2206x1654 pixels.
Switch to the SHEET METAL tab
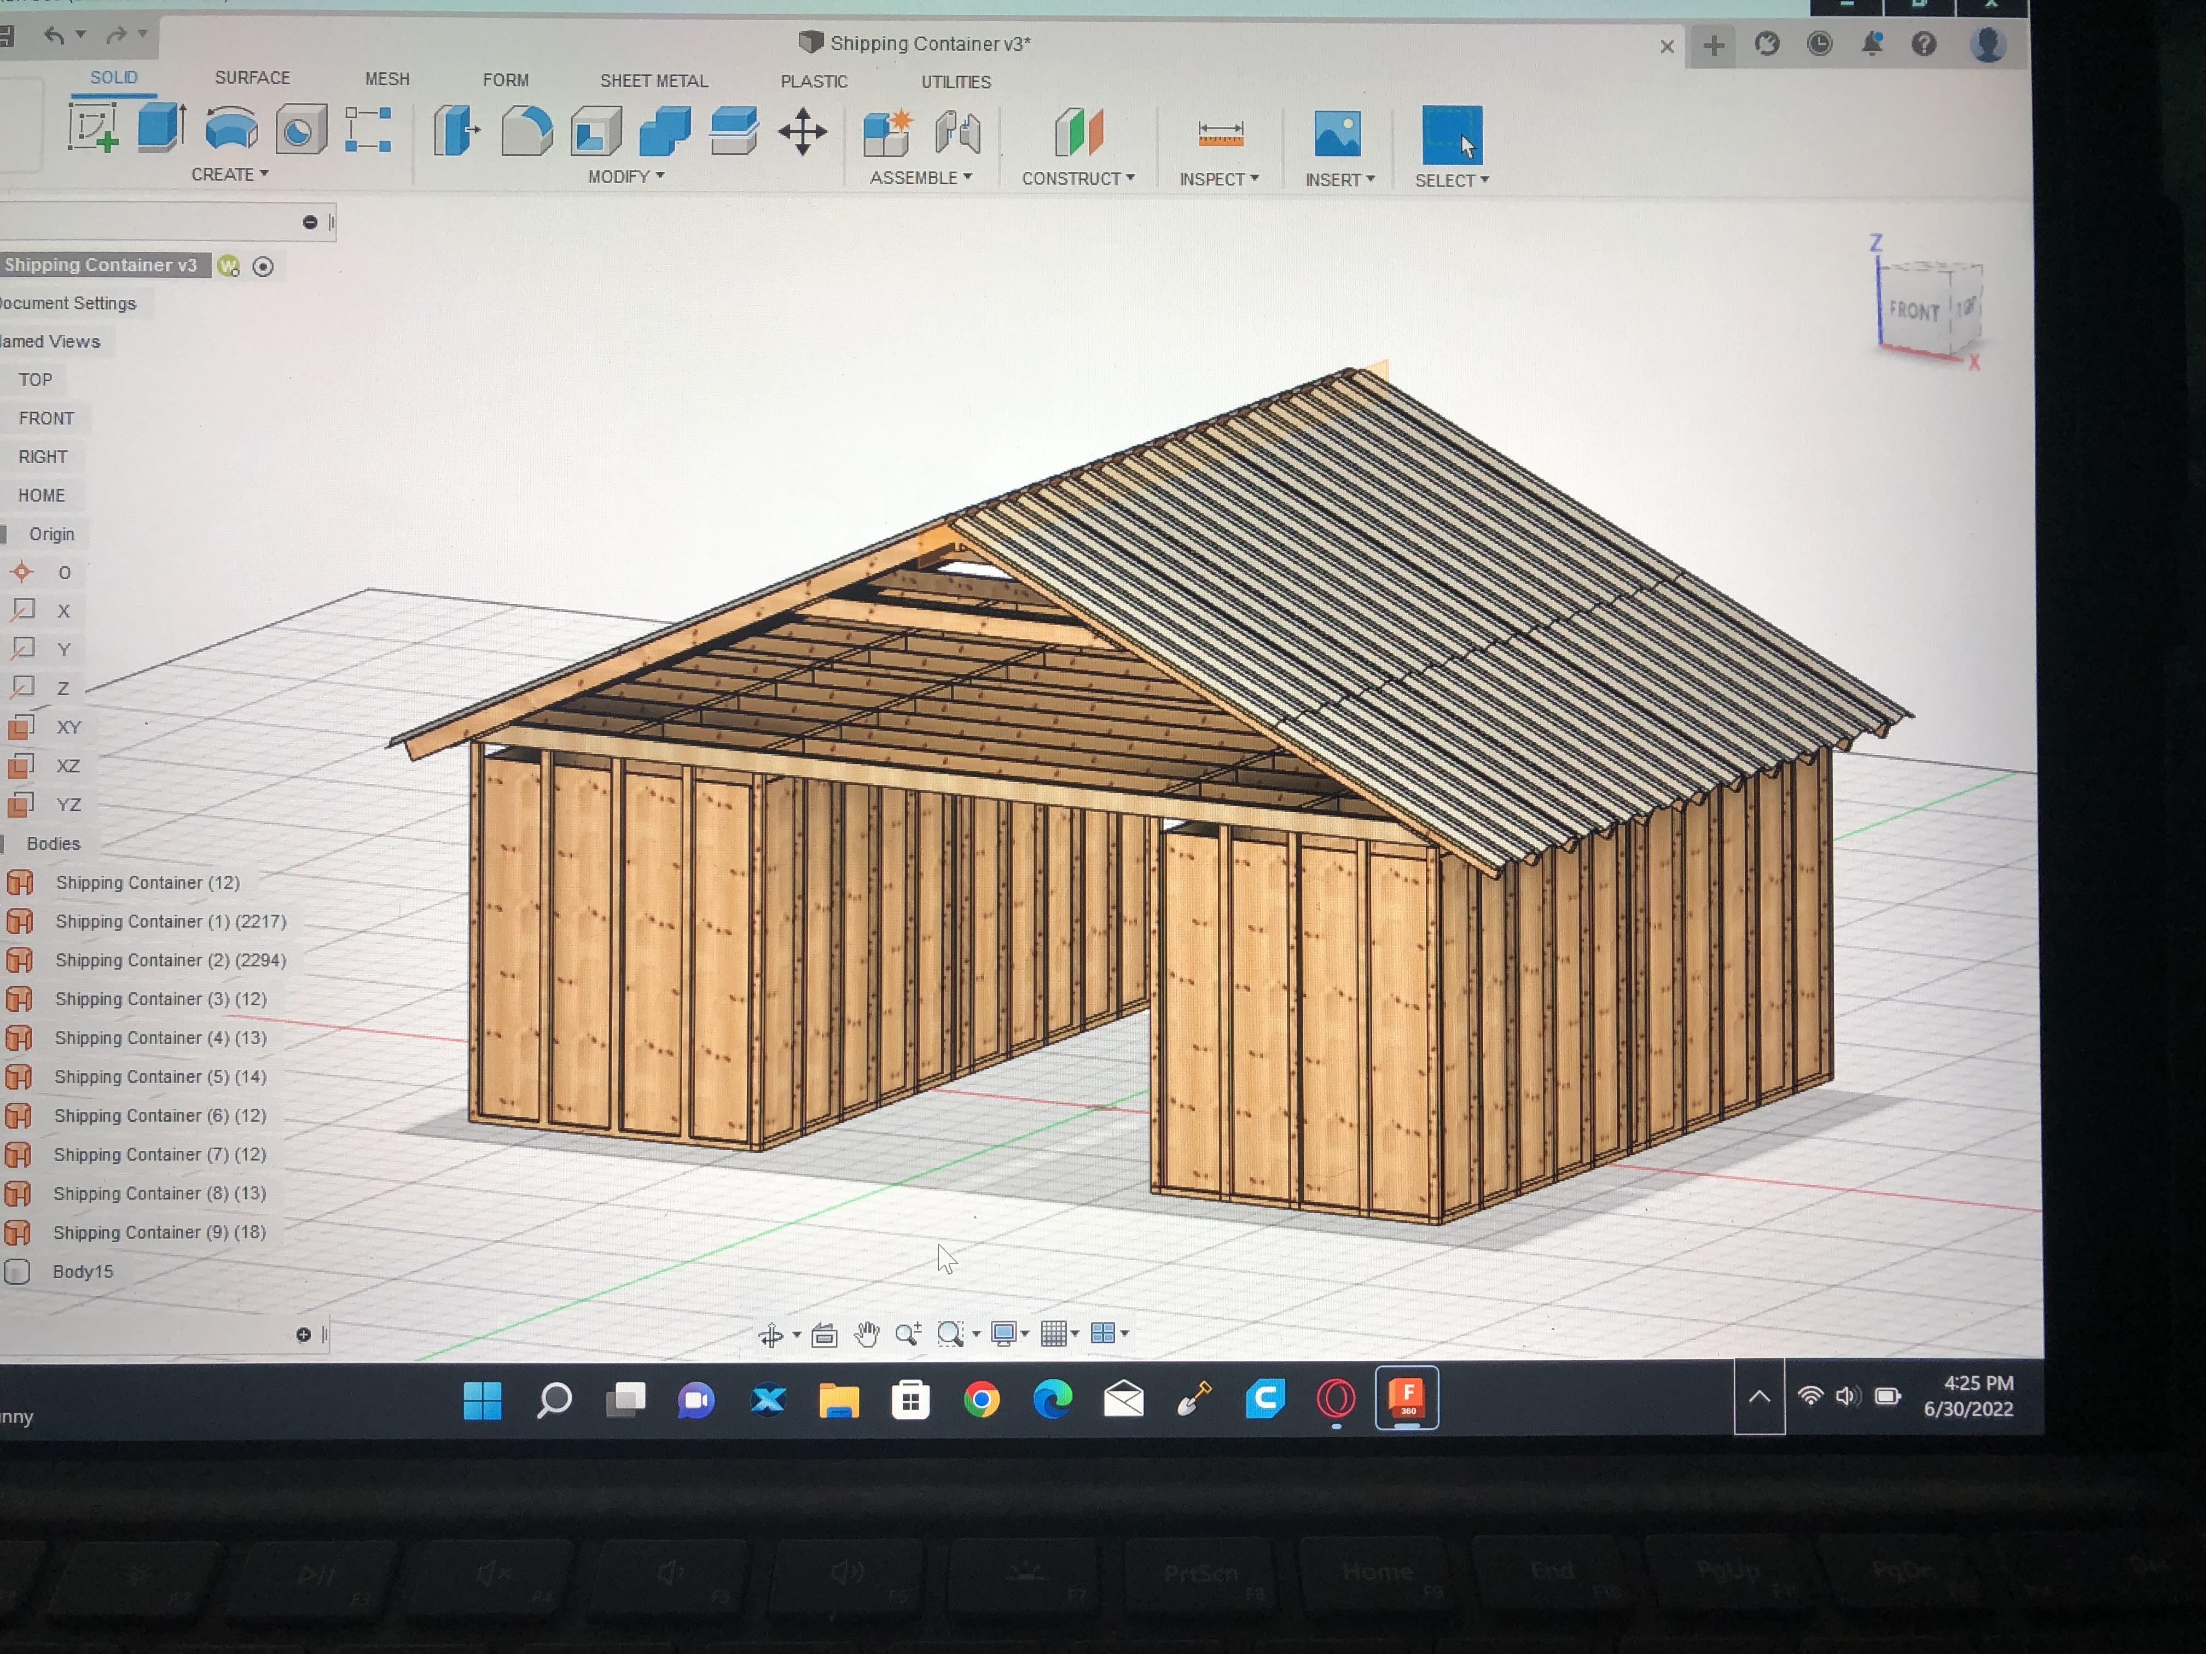tap(653, 81)
